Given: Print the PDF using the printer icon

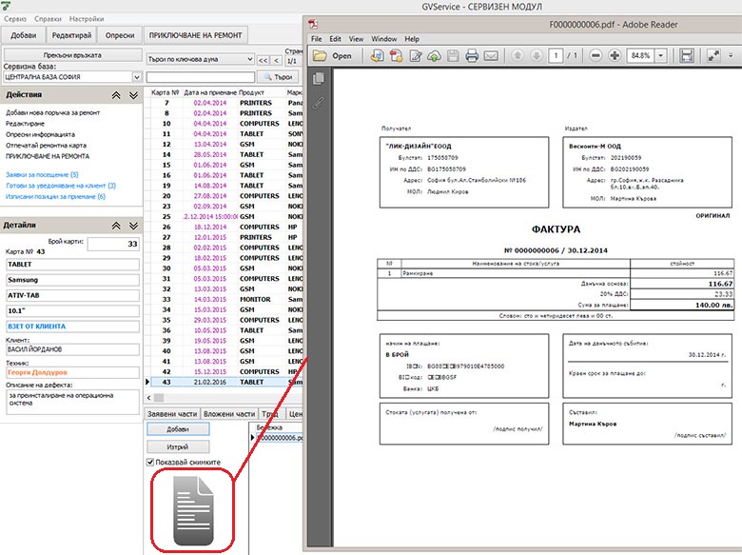Looking at the screenshot, I should (472, 56).
